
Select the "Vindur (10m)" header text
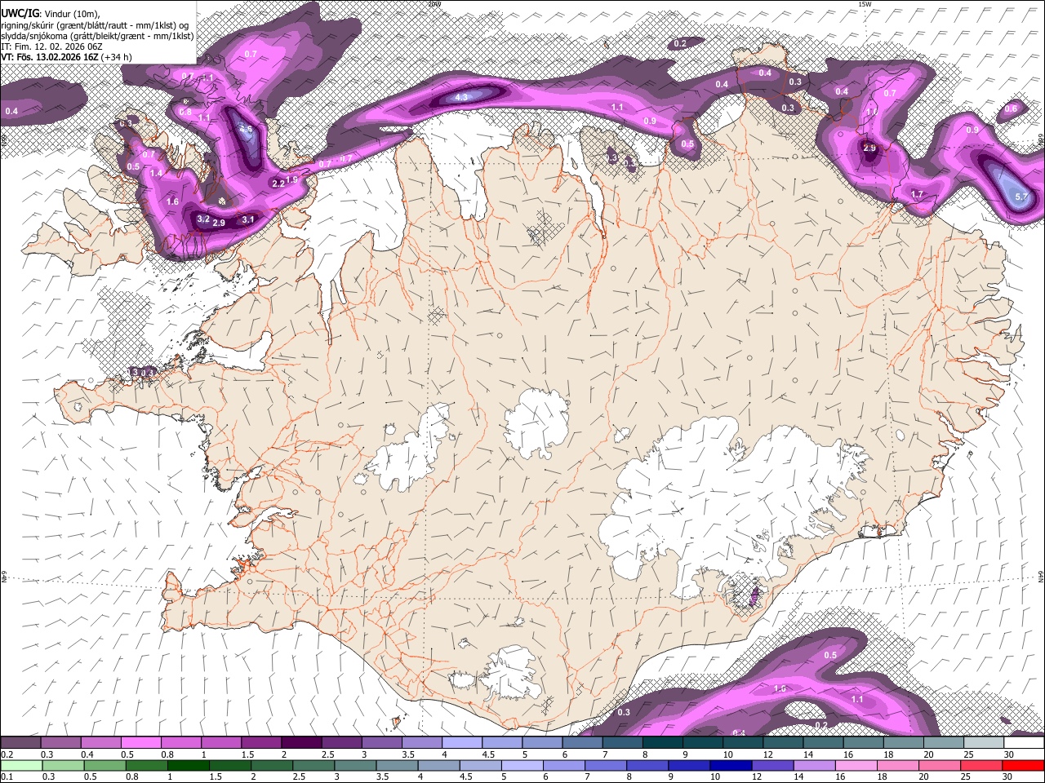(71, 14)
